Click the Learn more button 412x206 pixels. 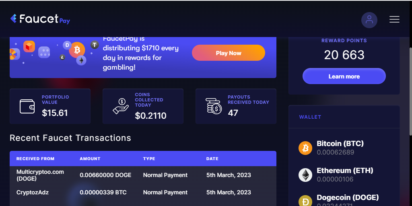point(344,76)
